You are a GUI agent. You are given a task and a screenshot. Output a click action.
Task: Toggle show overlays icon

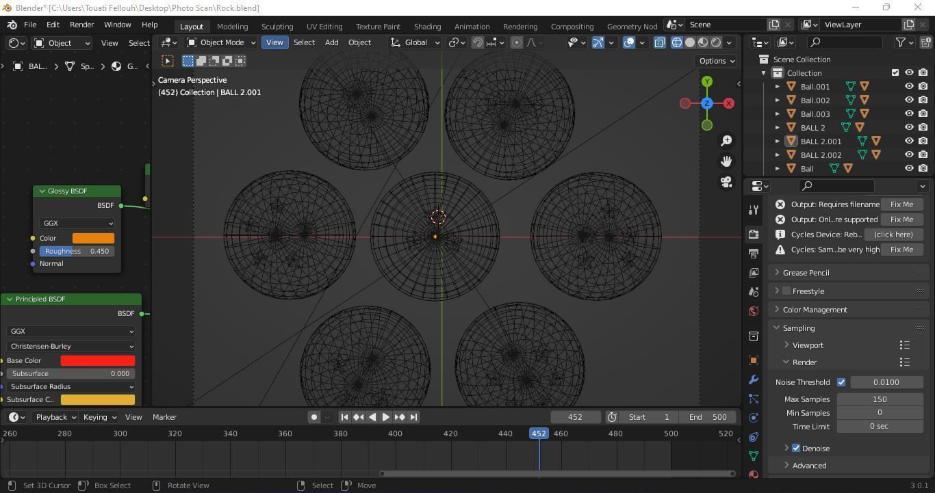[630, 42]
